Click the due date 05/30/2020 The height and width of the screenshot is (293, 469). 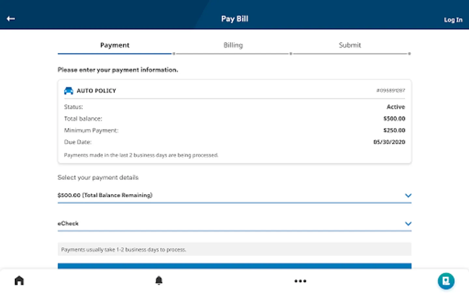[389, 142]
